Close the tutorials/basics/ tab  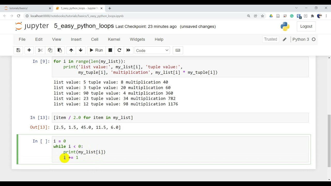[50, 8]
